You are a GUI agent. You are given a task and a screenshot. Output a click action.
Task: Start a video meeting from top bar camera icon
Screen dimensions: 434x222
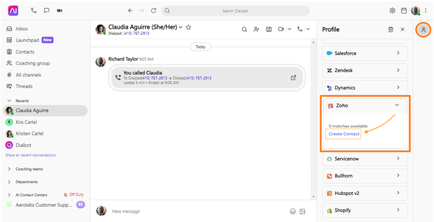(59, 11)
